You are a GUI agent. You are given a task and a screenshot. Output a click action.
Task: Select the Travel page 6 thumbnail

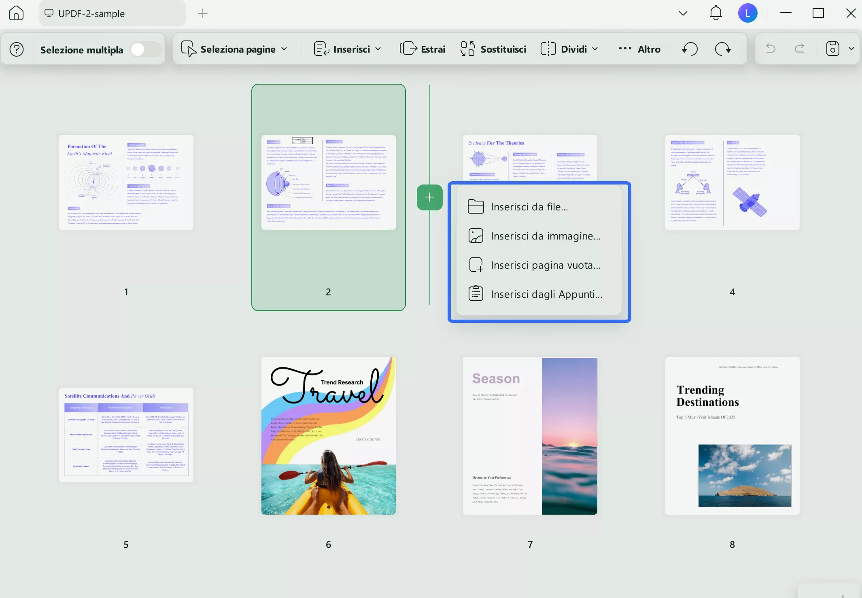328,436
